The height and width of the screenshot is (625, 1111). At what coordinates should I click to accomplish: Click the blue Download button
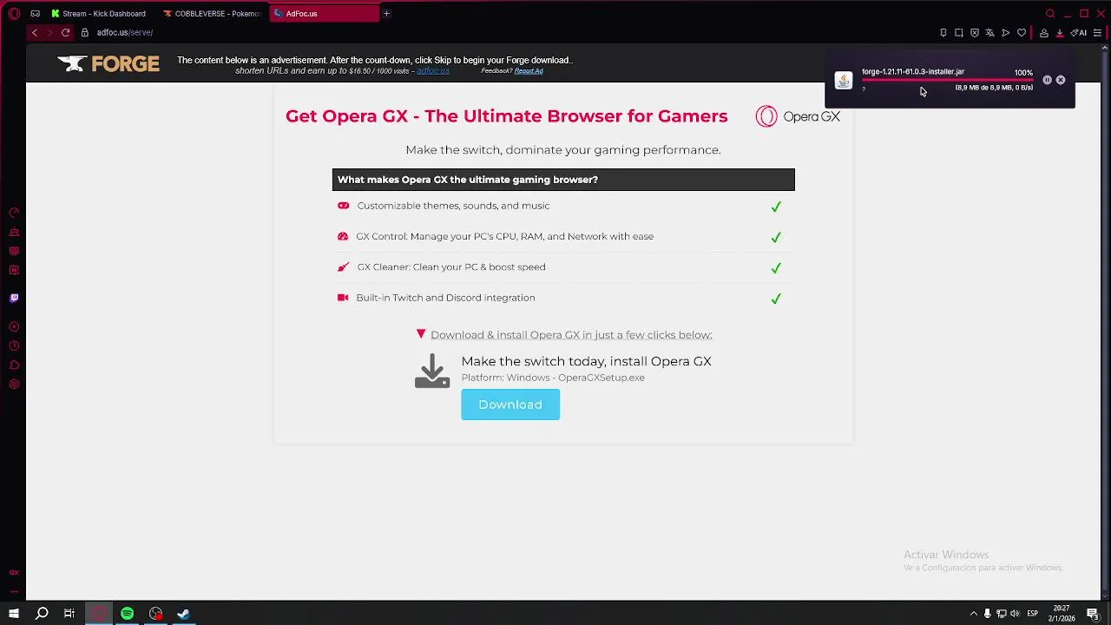510,405
